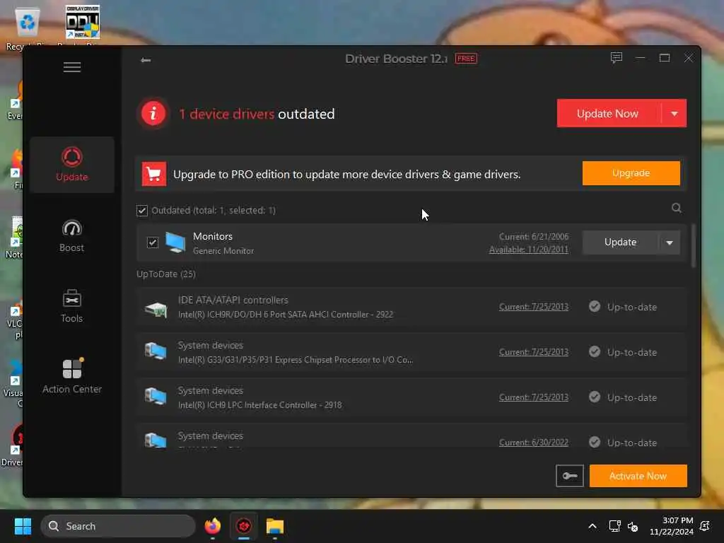
Task: Open the Action Center section
Action: (x=72, y=376)
